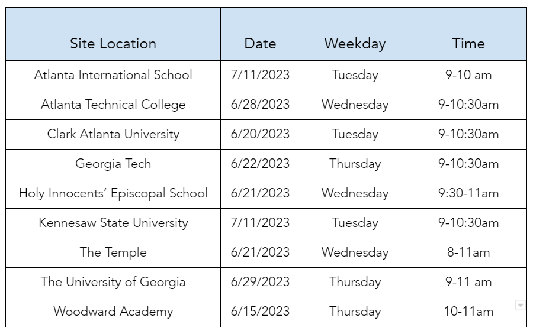Select the 8-11am time cell
533x334 pixels.
tap(468, 252)
